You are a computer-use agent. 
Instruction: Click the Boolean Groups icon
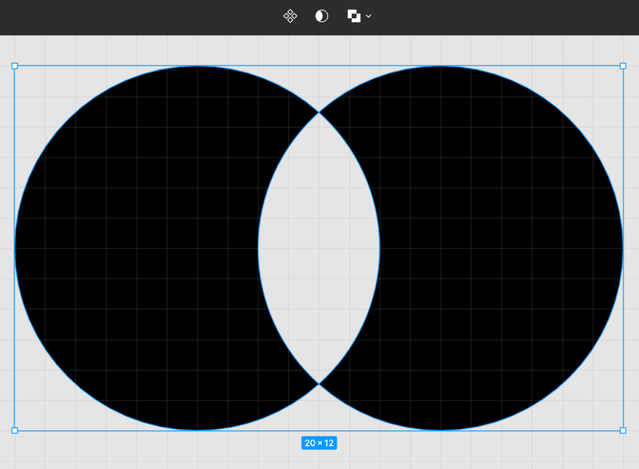tap(354, 16)
